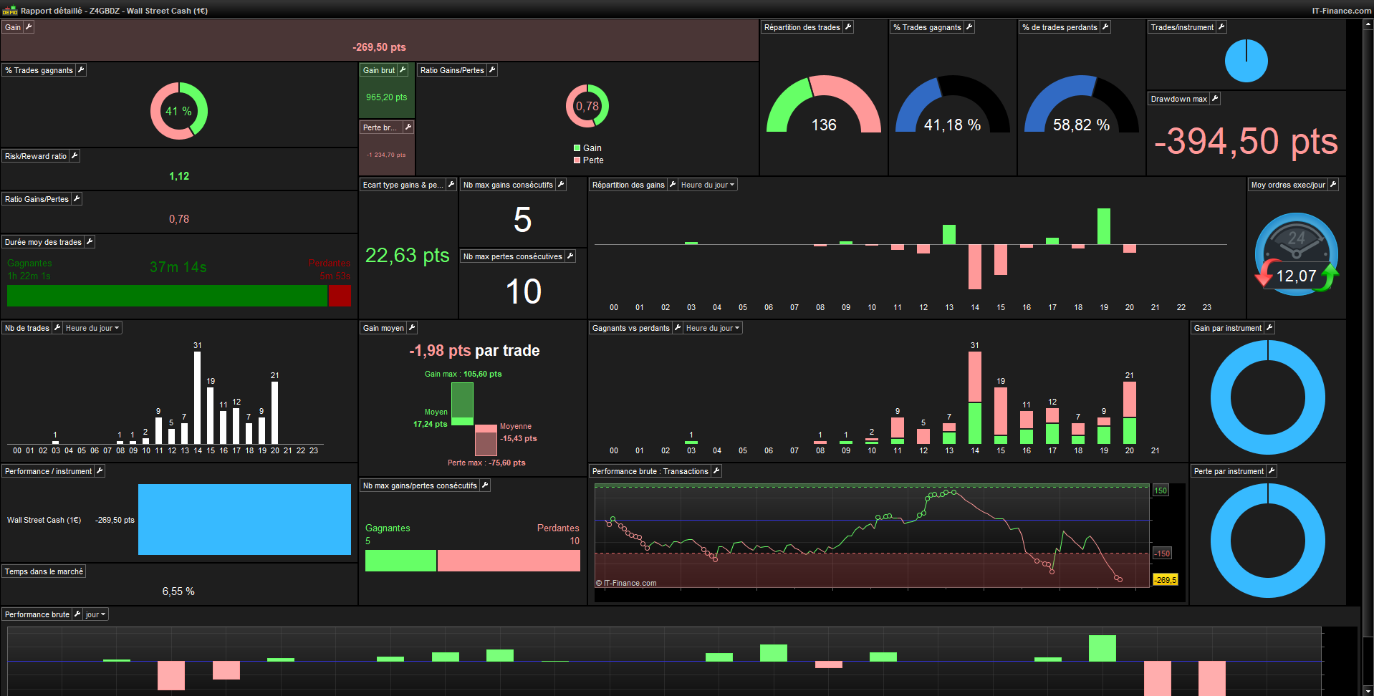Viewport: 1374px width, 696px height.
Task: Open the Perte br... widget settings wrench
Action: click(x=408, y=127)
